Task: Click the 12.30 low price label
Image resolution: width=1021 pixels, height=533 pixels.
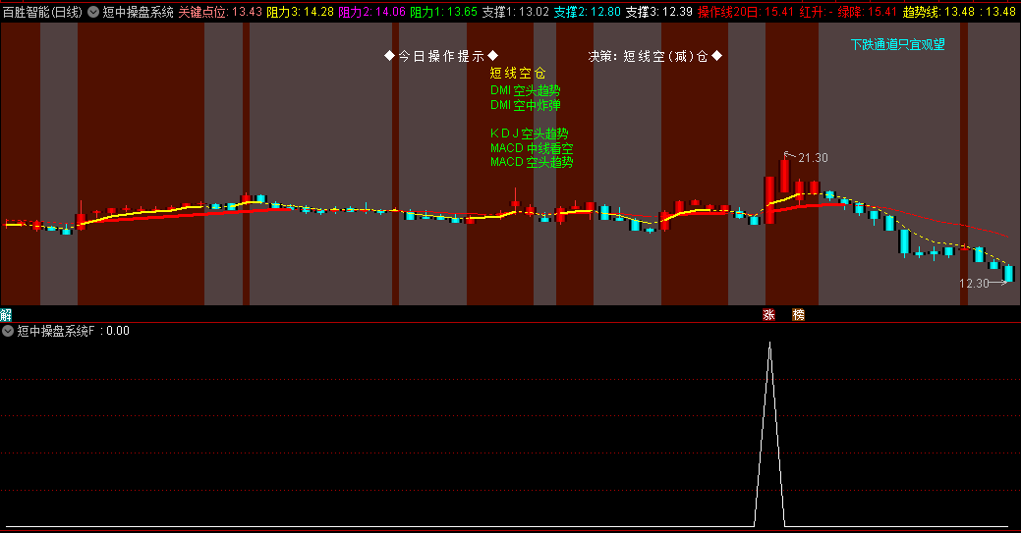Action: tap(974, 283)
